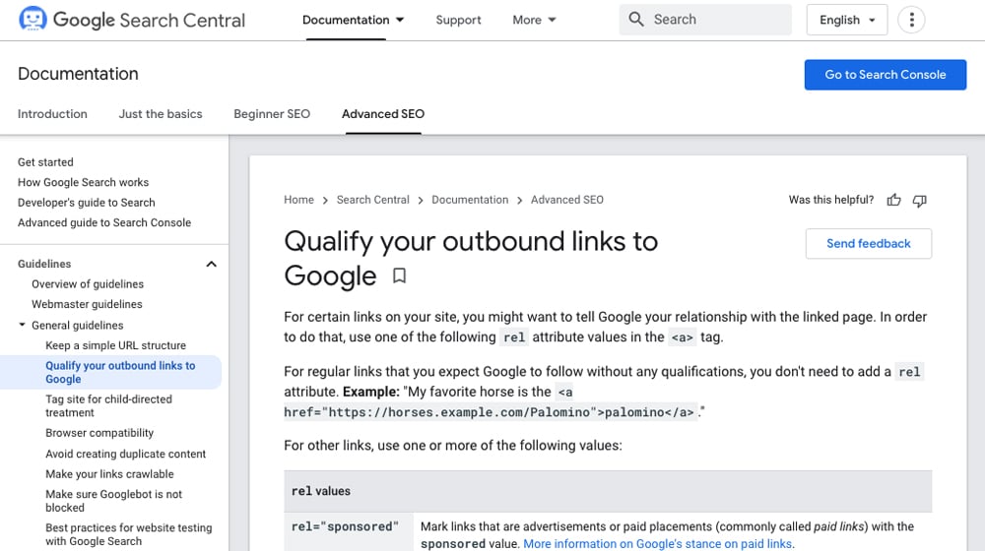Open Advanced guide to Search Console
985x551 pixels.
tap(104, 222)
